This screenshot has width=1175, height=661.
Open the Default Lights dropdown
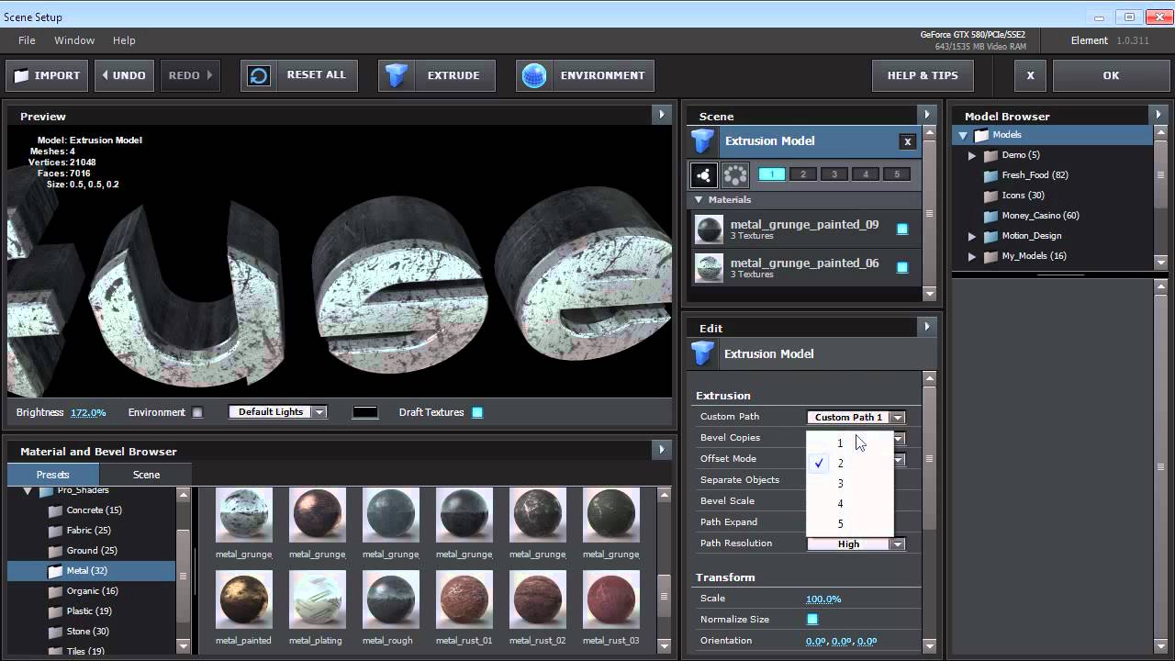(x=278, y=412)
